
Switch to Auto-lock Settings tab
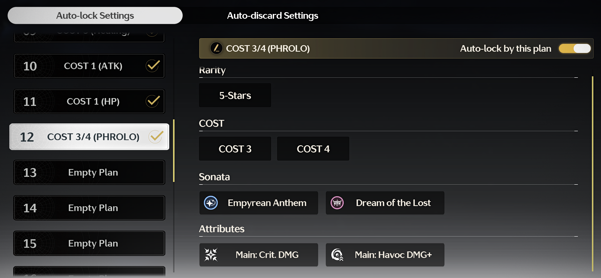coord(95,15)
